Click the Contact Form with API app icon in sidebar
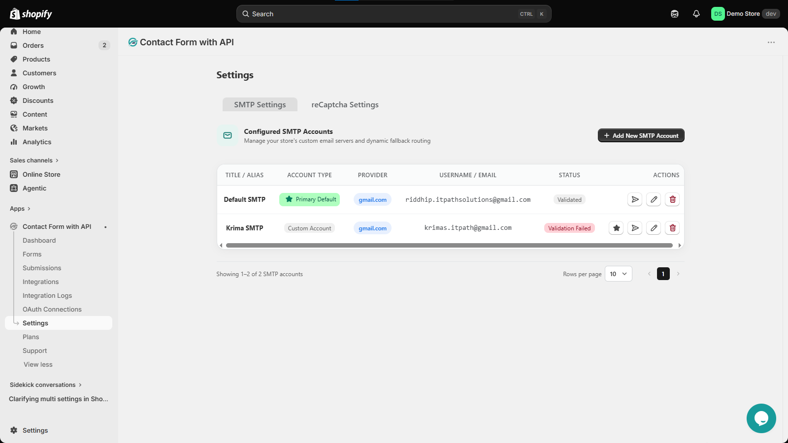 coord(14,226)
